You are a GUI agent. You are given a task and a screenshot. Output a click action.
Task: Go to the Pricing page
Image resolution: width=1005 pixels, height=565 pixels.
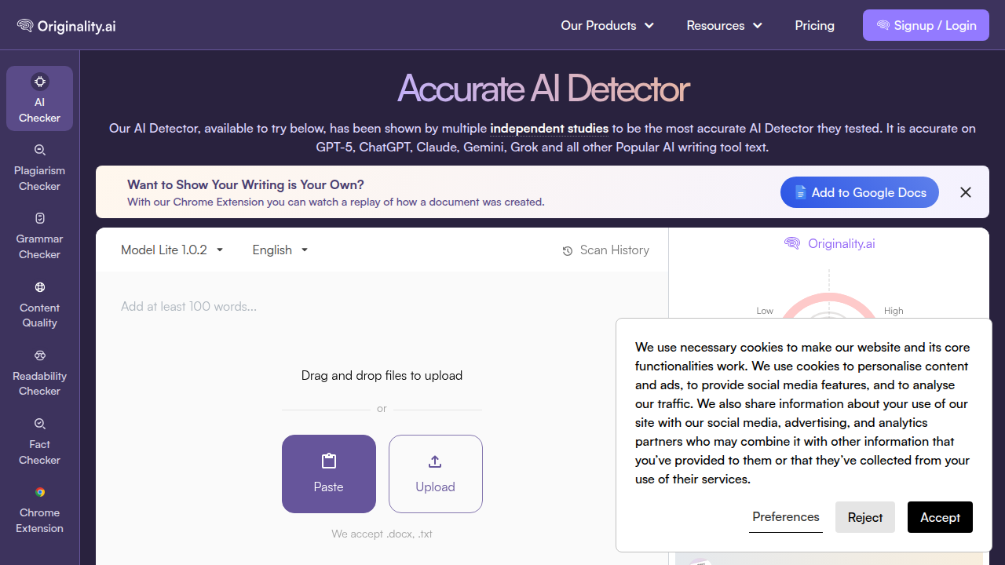click(814, 26)
